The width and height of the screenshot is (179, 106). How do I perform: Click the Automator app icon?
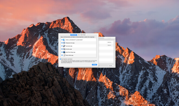point(64,46)
